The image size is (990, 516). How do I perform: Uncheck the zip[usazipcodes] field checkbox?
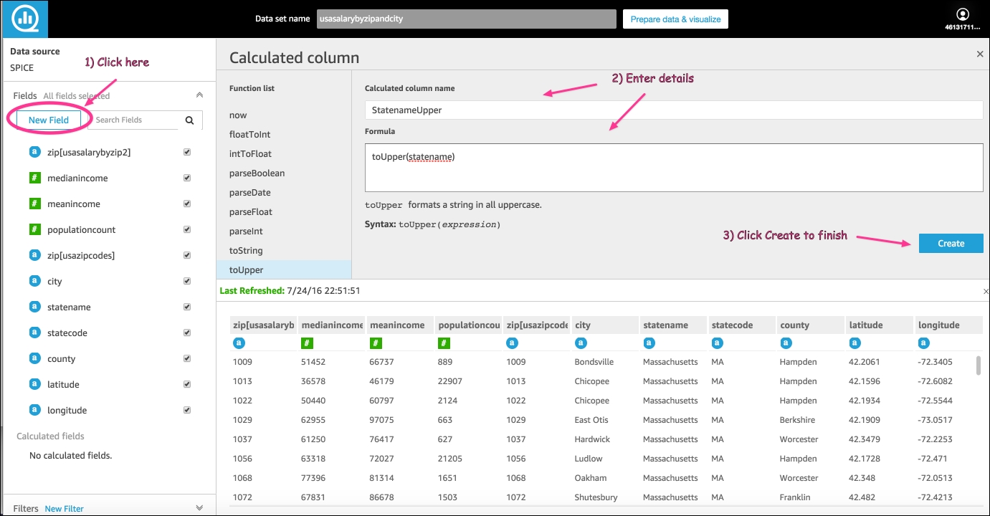[187, 255]
